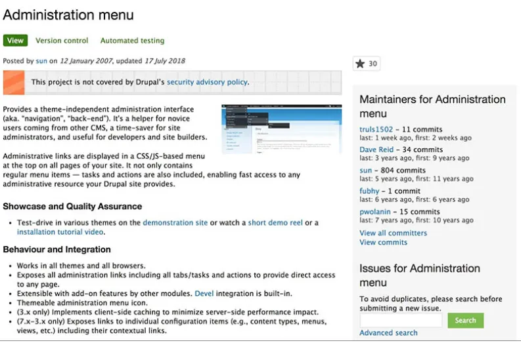Click the '804 commits' text
521x343 pixels.
(x=403, y=170)
